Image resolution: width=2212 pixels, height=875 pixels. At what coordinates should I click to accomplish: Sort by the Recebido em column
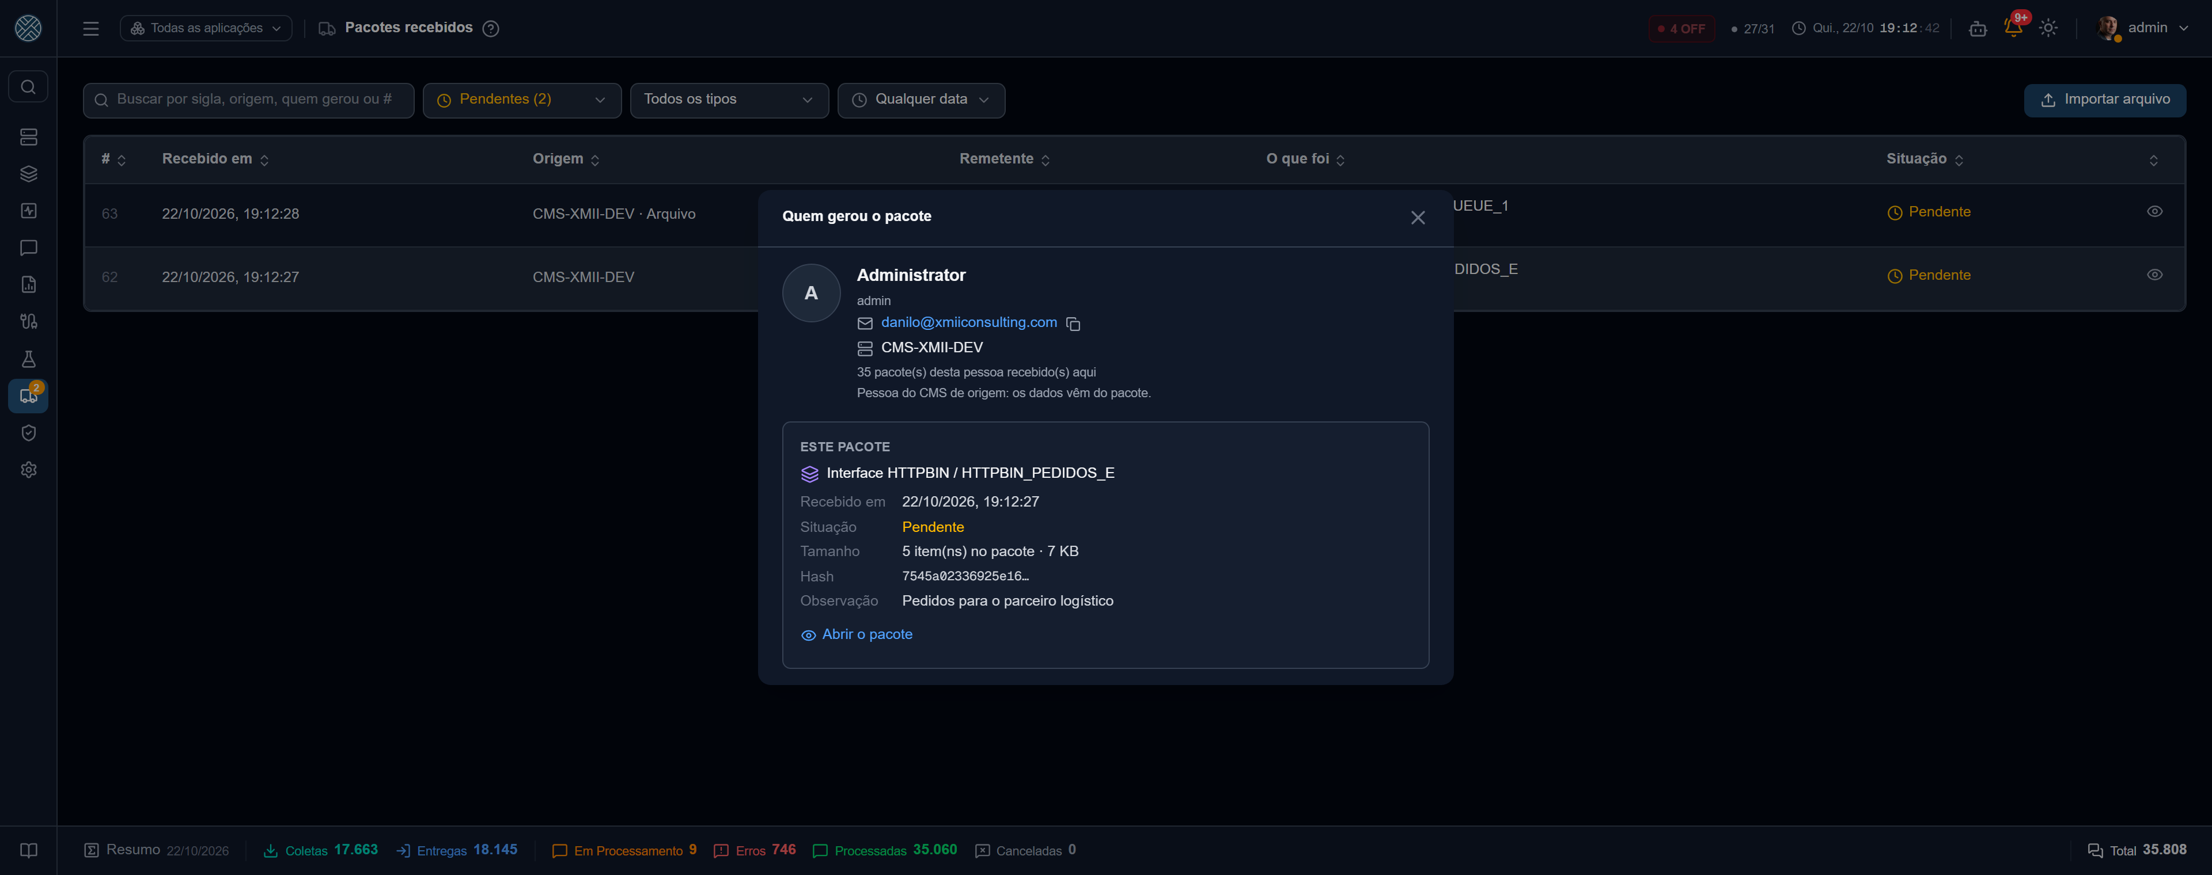[215, 159]
